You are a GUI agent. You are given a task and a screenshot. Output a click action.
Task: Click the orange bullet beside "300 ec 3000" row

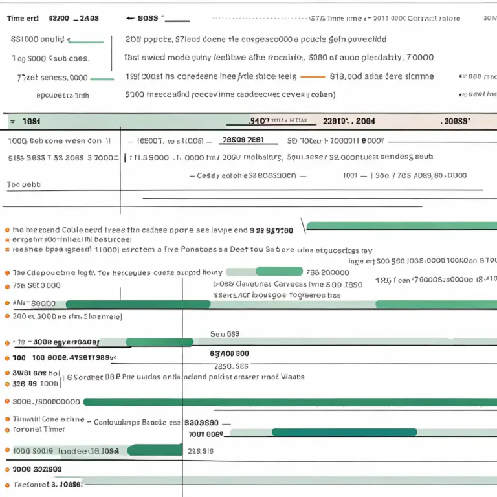click(7, 316)
